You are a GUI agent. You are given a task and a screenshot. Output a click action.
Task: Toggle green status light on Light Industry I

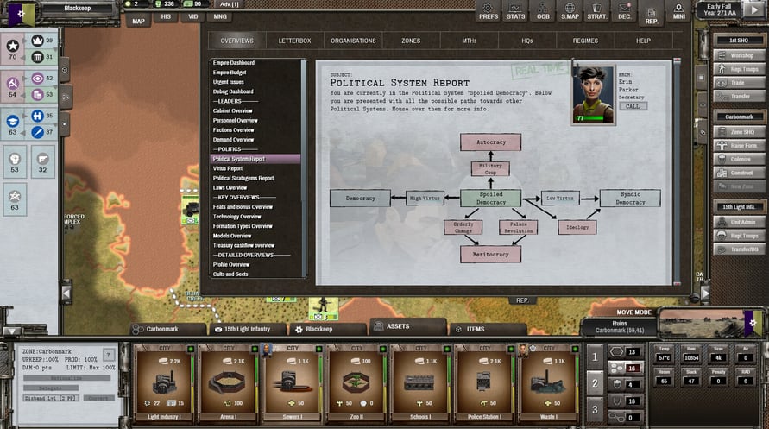point(190,349)
